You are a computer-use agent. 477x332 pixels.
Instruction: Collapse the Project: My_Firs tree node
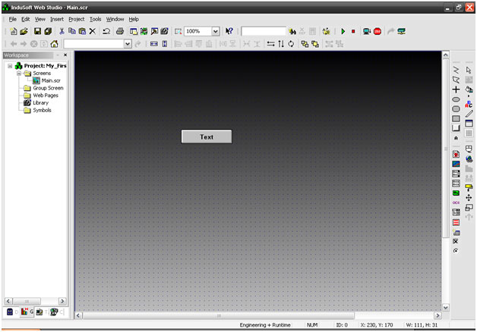[x=10, y=66]
